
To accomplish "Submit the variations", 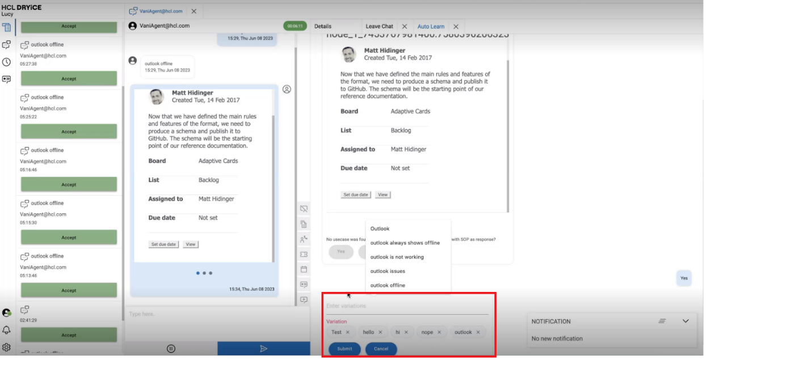I will point(344,349).
